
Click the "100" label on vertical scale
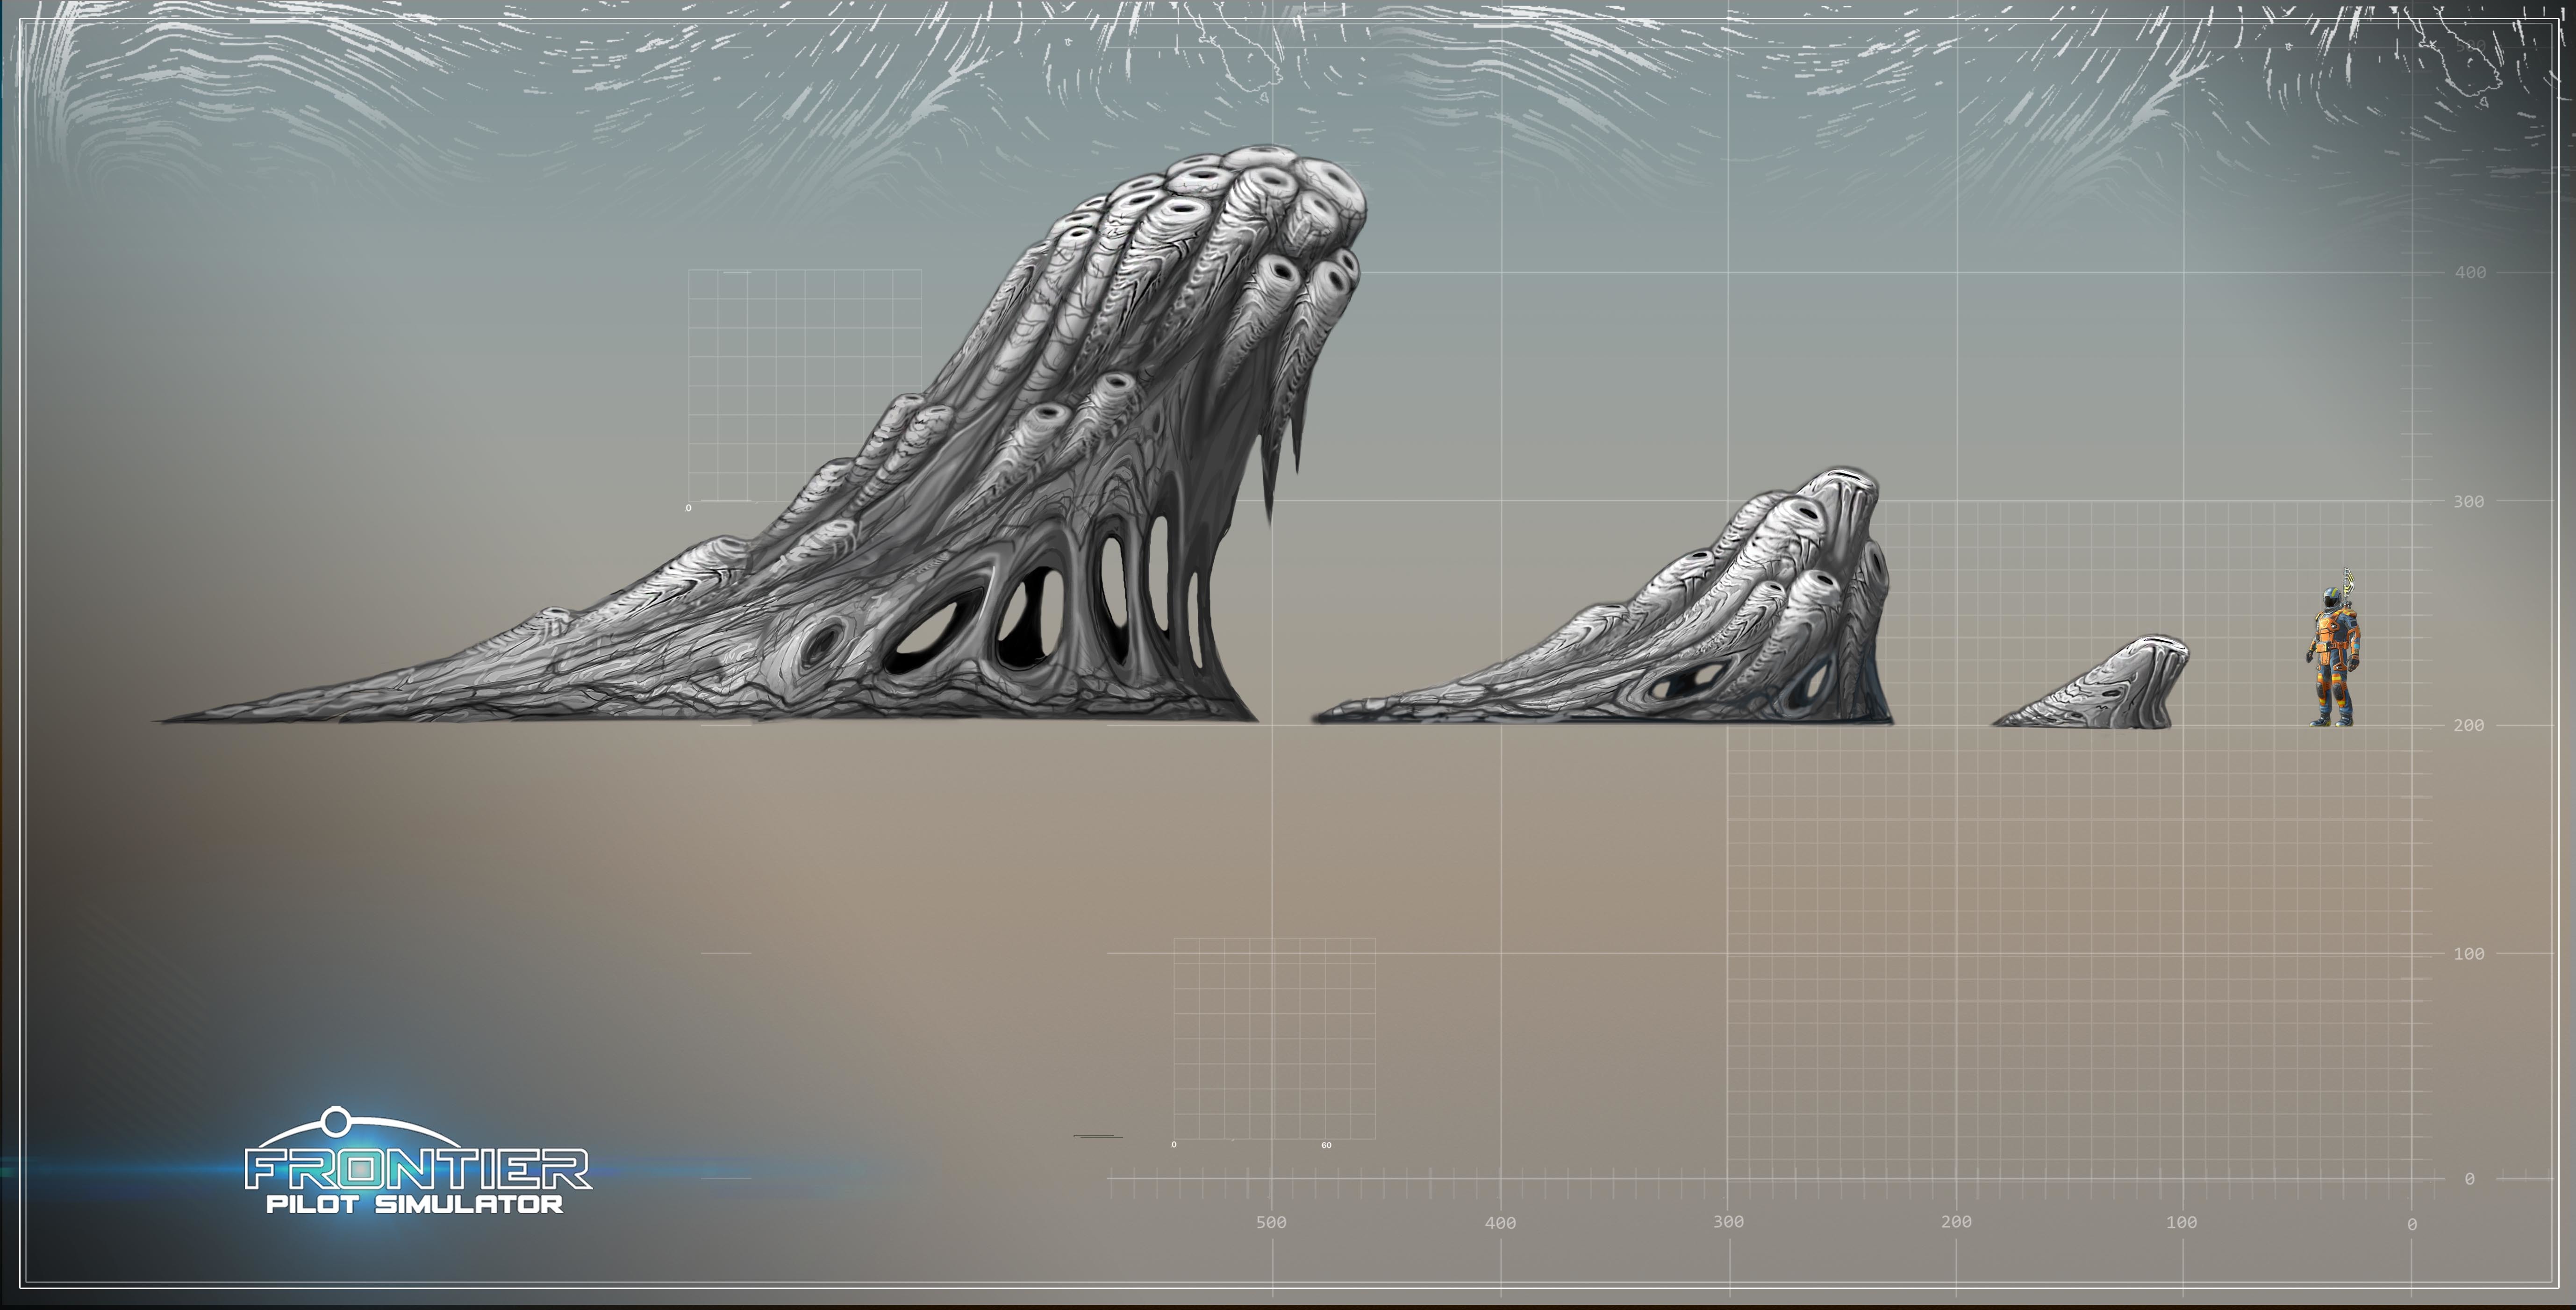coord(2468,954)
